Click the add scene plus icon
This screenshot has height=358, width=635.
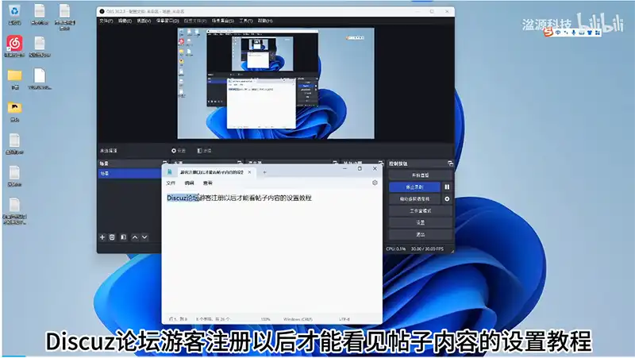coord(102,237)
